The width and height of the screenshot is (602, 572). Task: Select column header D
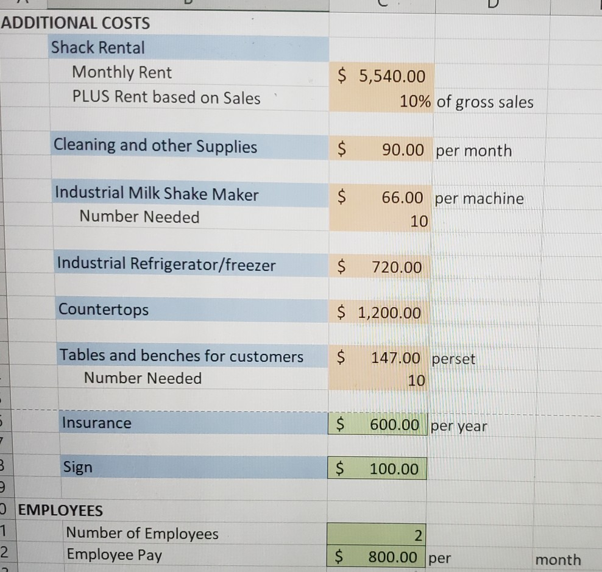494,5
